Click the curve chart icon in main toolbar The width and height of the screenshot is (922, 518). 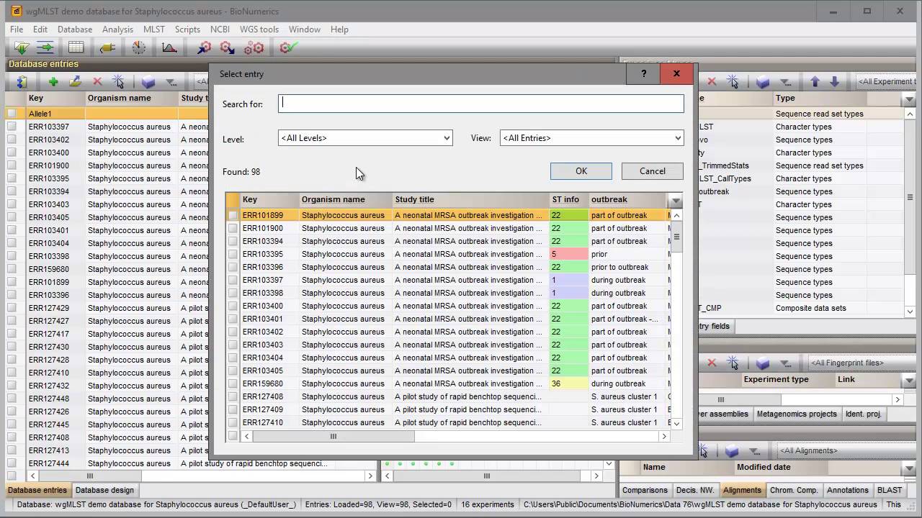169,47
